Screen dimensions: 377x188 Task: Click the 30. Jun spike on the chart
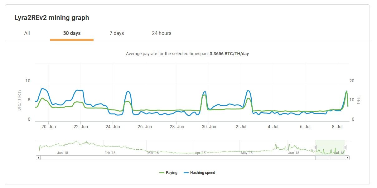pos(205,92)
